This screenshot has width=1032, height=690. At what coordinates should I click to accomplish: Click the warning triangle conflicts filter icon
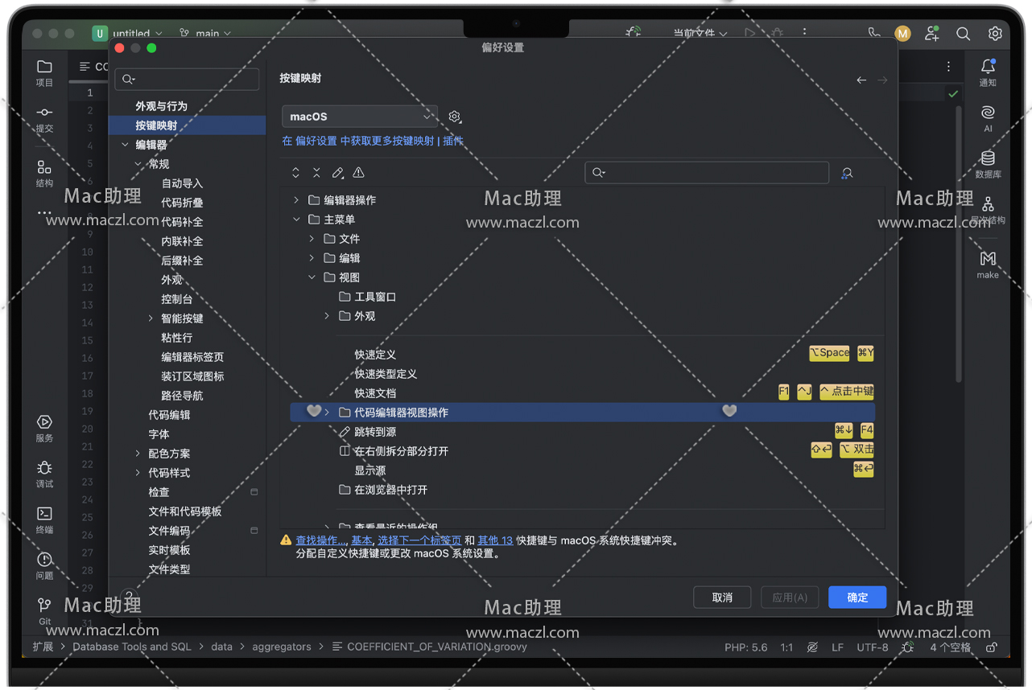click(359, 173)
